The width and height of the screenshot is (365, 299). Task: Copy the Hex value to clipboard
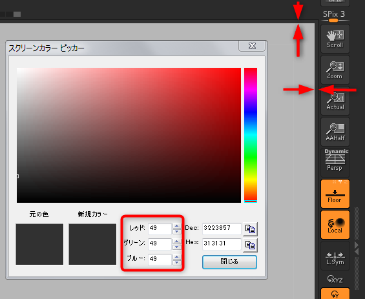(250, 245)
